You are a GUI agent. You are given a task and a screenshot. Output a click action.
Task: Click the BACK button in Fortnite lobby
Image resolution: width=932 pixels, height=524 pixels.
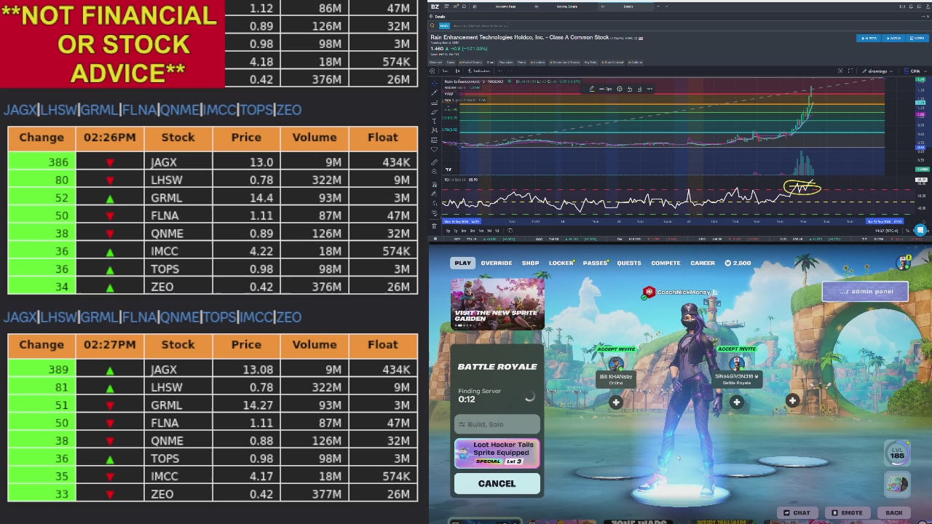[893, 513]
